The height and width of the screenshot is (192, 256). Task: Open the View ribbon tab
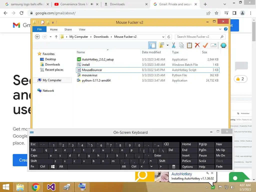tap(82, 29)
